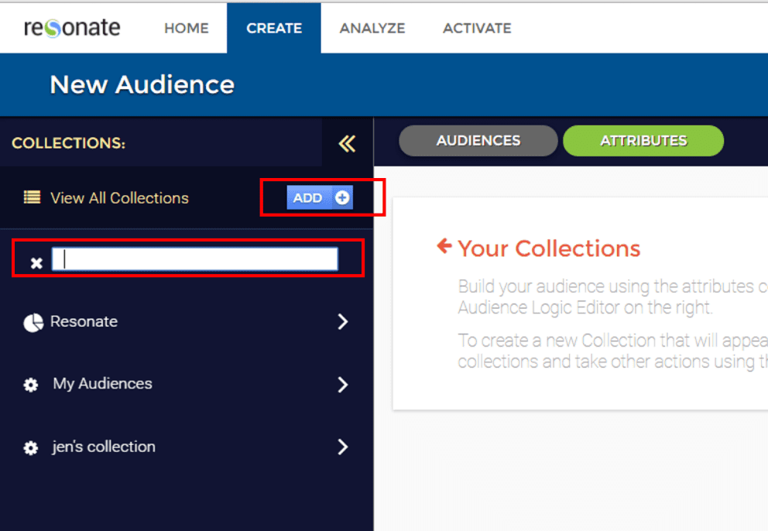Image resolution: width=768 pixels, height=531 pixels.
Task: Select the CREATE tab
Action: (274, 29)
